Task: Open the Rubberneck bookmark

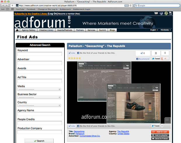Action: [65, 9]
